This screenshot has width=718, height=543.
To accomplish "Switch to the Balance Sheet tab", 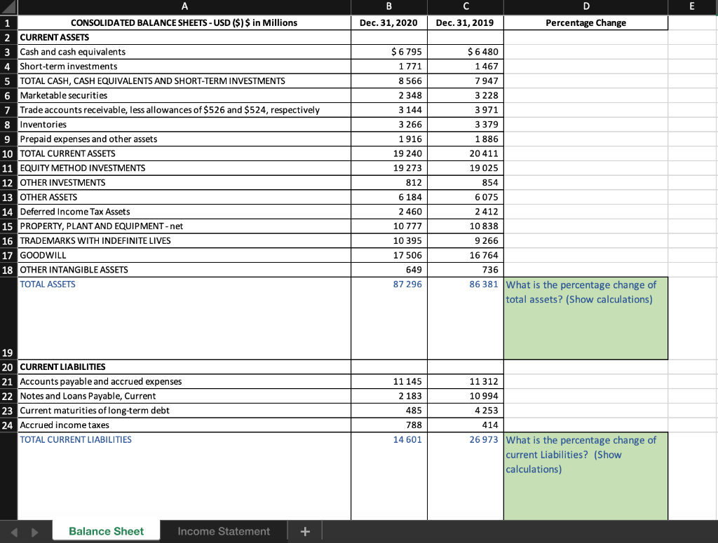I will [106, 531].
